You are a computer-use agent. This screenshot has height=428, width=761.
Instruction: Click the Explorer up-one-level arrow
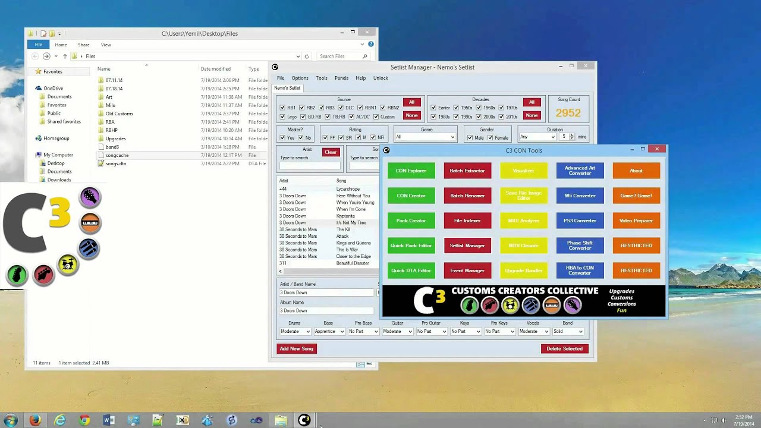[x=65, y=56]
